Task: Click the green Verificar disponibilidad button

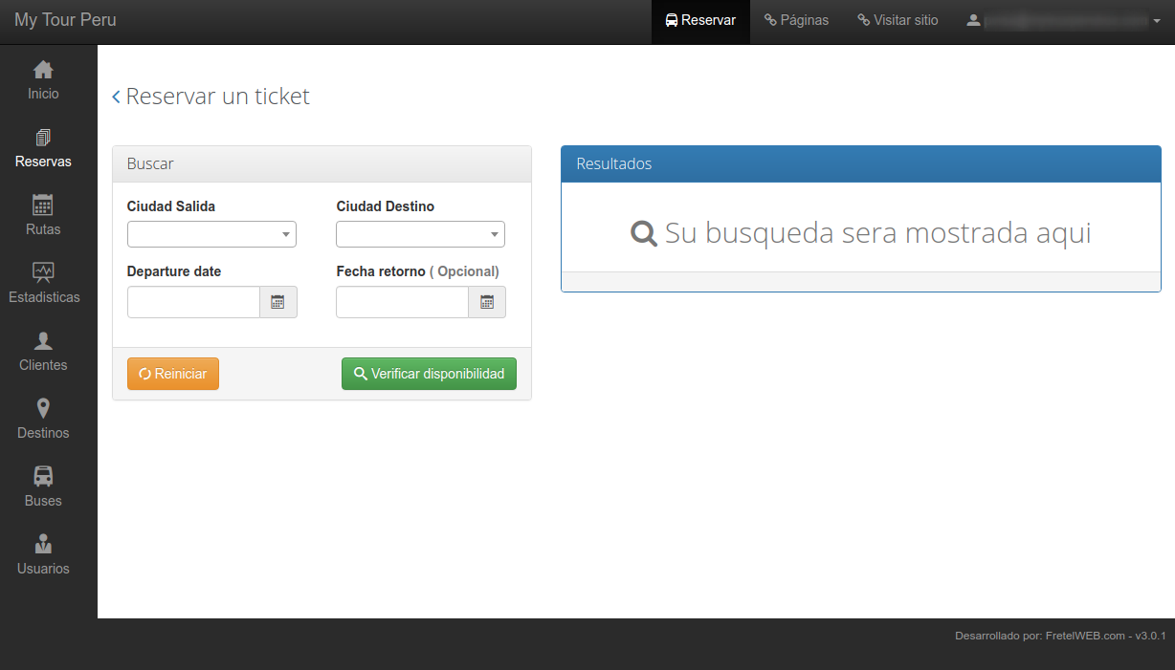Action: [429, 374]
